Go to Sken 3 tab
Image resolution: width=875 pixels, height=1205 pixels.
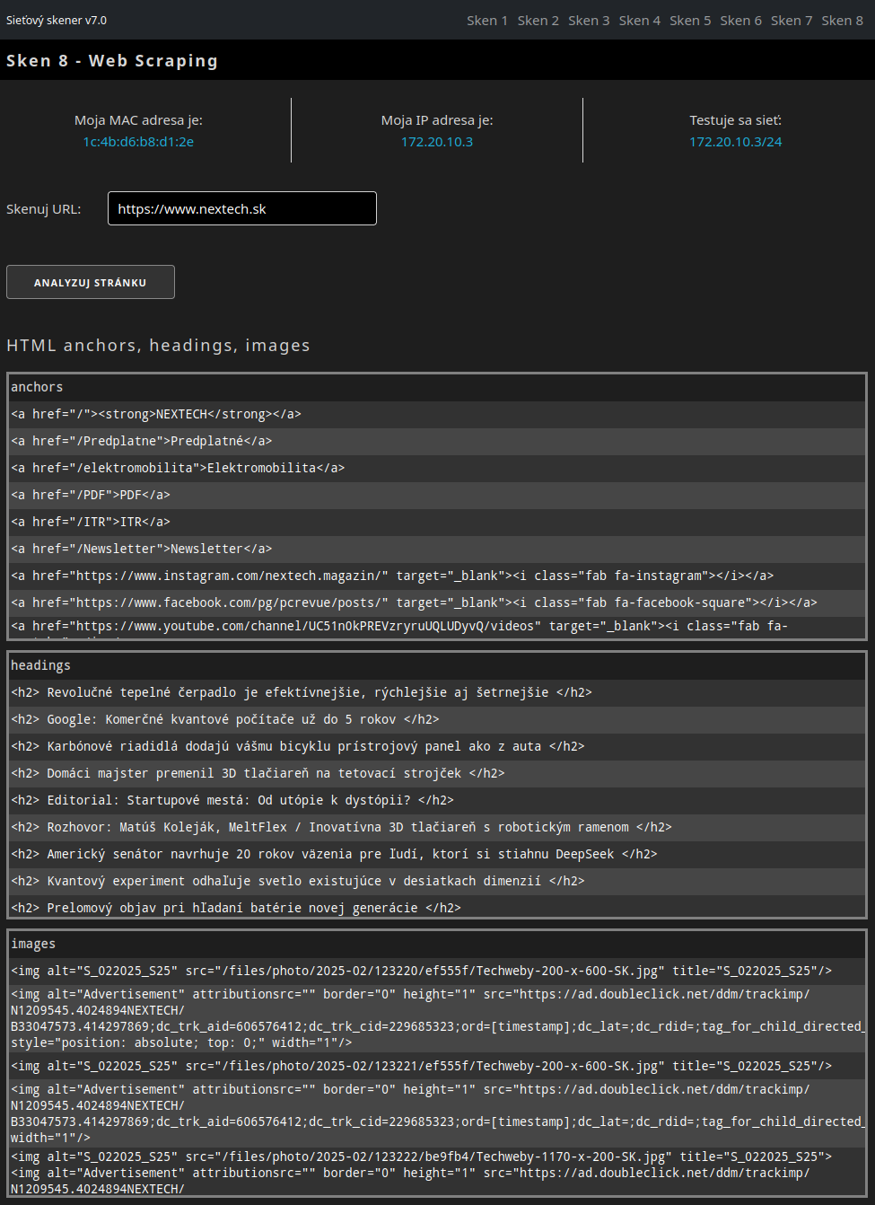pos(588,21)
